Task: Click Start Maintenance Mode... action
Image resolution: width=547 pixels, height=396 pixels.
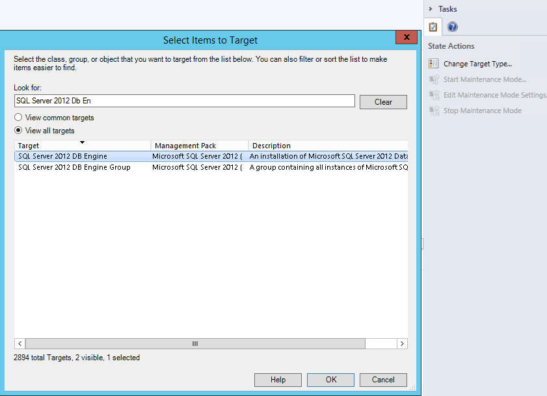Action: (485, 79)
